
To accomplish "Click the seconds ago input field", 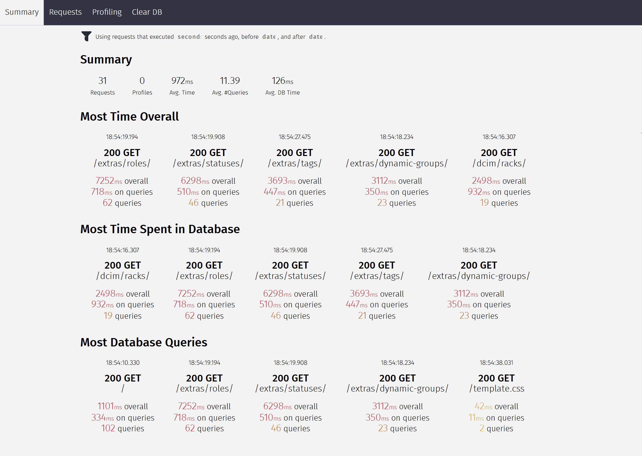I will coord(189,37).
